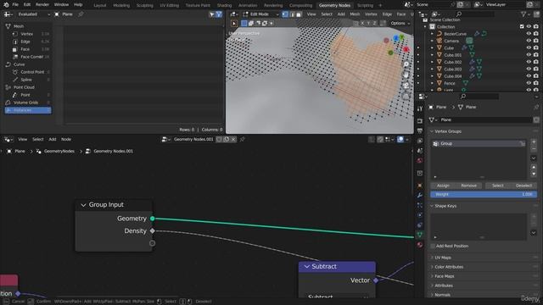Open the viewport Mesh menu
Image resolution: width=543 pixels, height=305 pixels.
(x=355, y=14)
